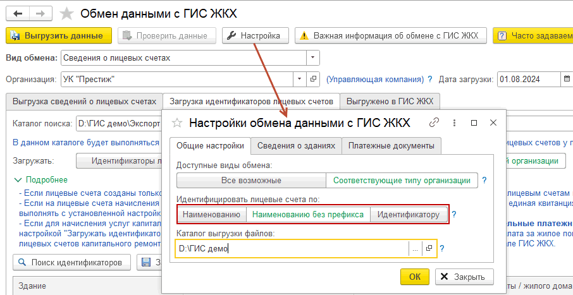Click the Проверить данные button
573x295 pixels.
coord(167,36)
